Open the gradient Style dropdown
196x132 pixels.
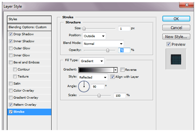pyautogui.click(x=93, y=77)
